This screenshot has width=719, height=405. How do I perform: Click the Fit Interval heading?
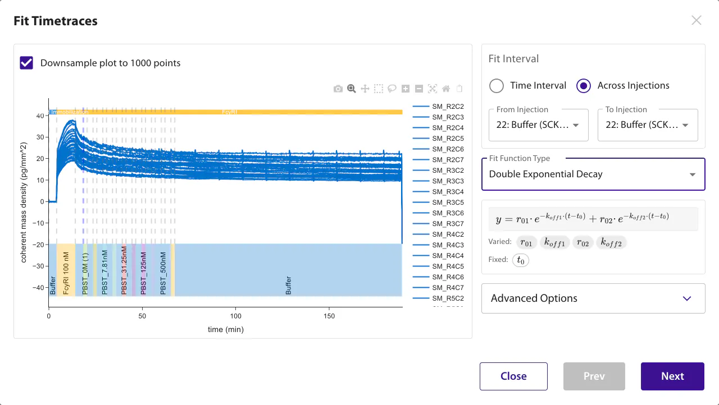[513, 58]
